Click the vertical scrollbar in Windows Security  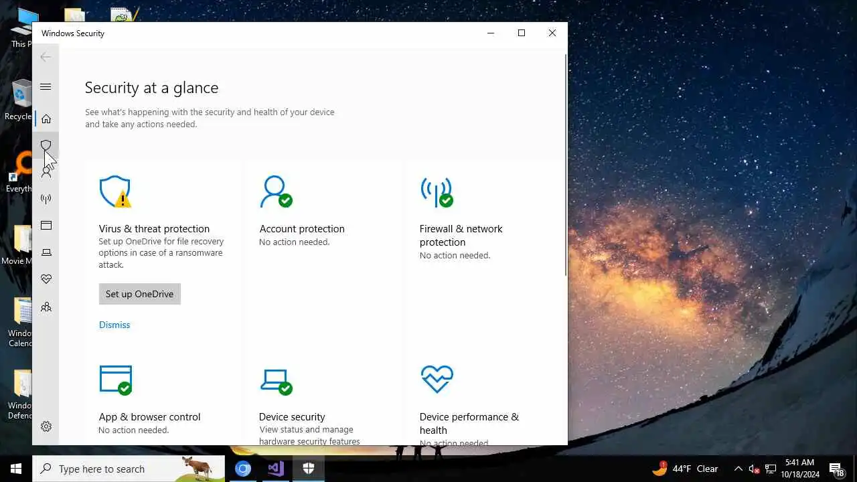[x=565, y=164]
